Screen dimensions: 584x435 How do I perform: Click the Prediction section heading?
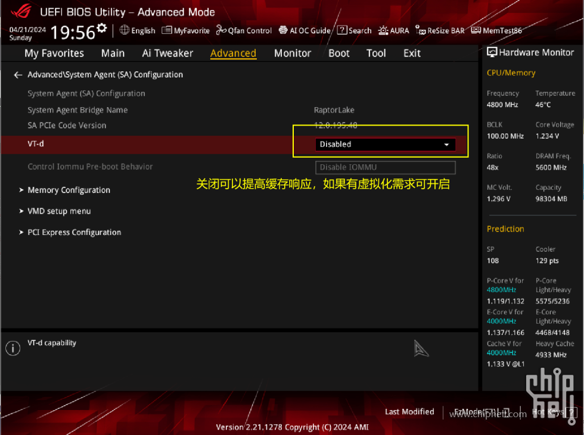pos(505,229)
